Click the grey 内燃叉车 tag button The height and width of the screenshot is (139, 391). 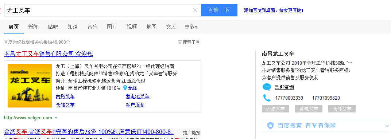(275, 109)
